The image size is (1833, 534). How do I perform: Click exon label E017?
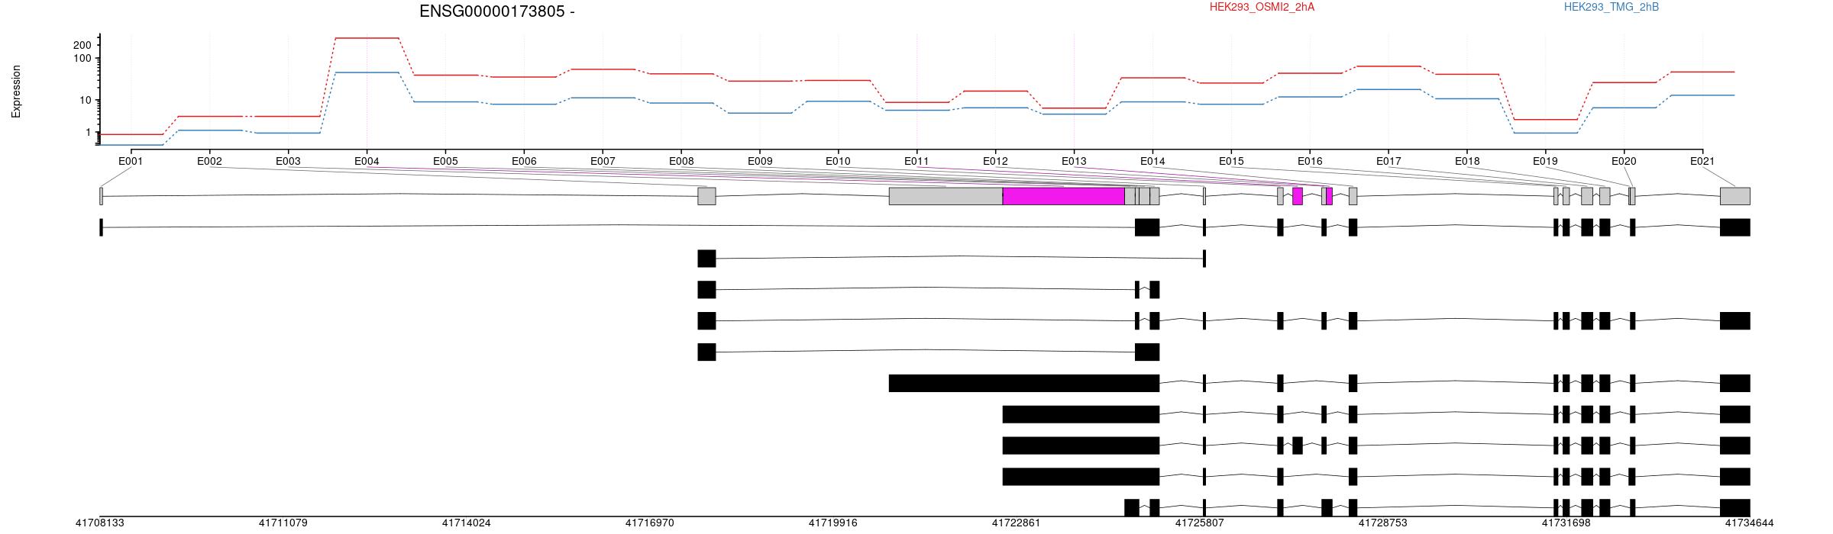coord(1388,162)
